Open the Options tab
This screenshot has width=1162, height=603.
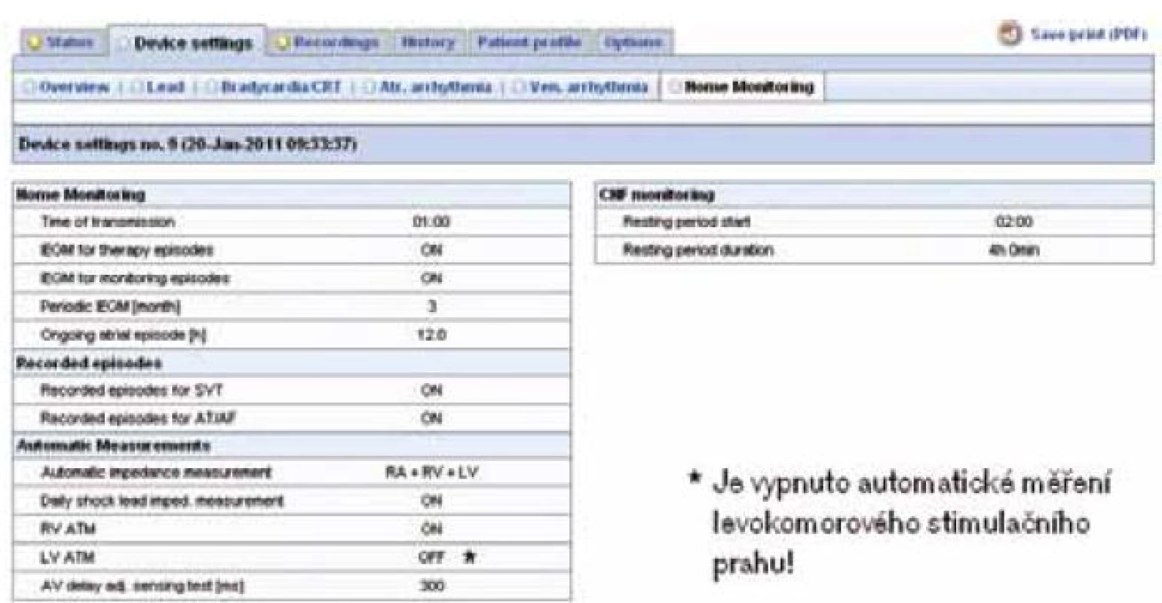pos(633,42)
